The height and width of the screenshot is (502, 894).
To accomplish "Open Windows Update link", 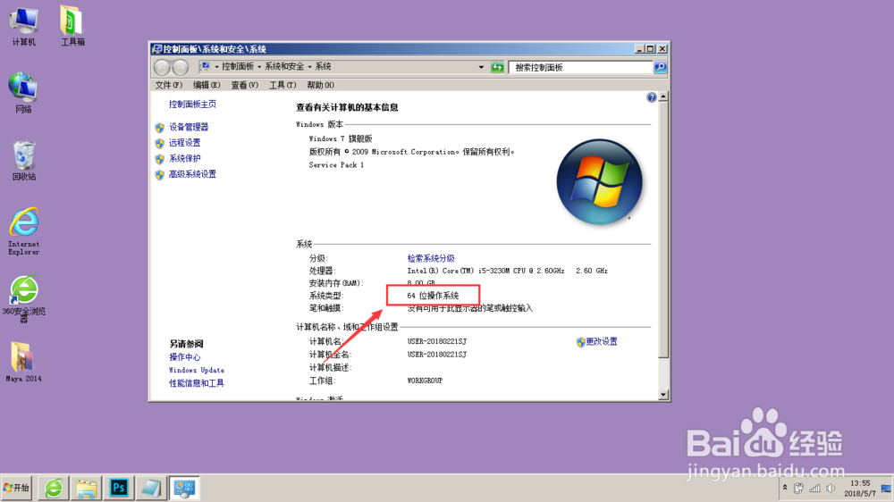I will tap(196, 370).
